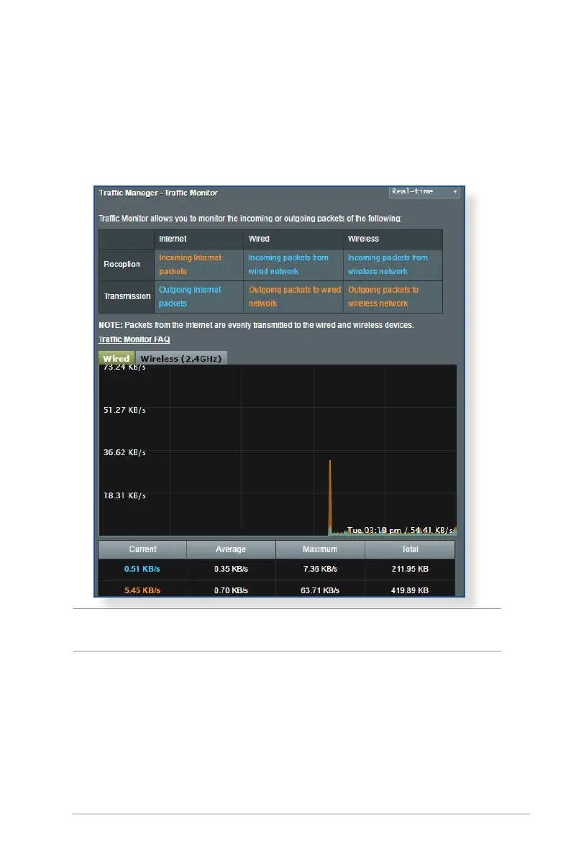Click the 0.35 KB/s average value

click(x=231, y=569)
